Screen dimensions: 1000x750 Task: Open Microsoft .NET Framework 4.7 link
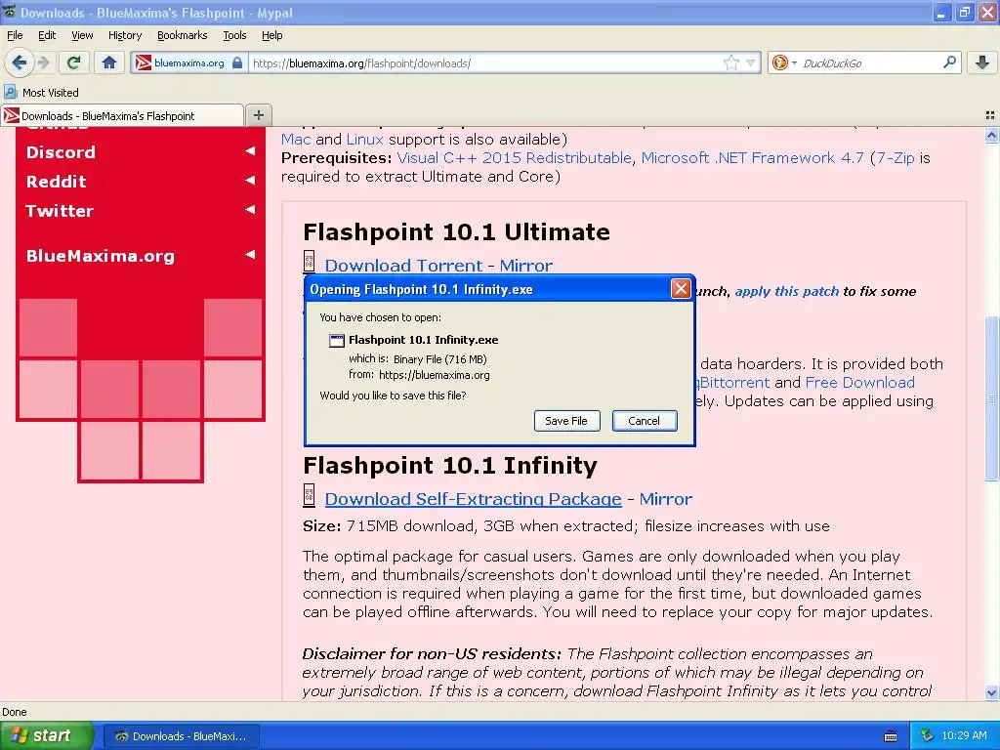click(x=753, y=157)
